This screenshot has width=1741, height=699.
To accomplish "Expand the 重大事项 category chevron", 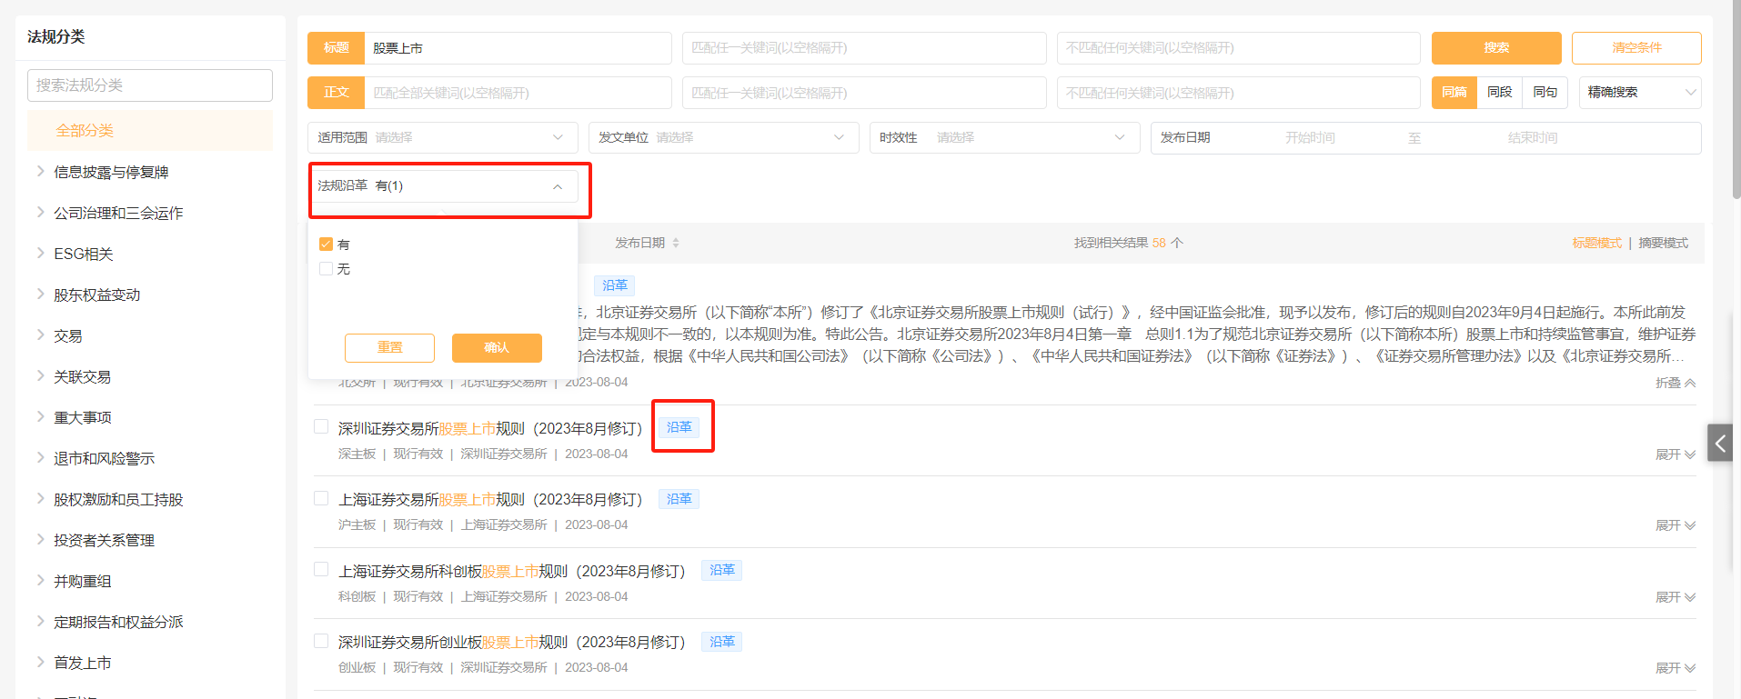I will click(40, 416).
